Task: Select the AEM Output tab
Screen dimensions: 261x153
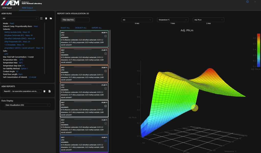Action: pos(28,8)
